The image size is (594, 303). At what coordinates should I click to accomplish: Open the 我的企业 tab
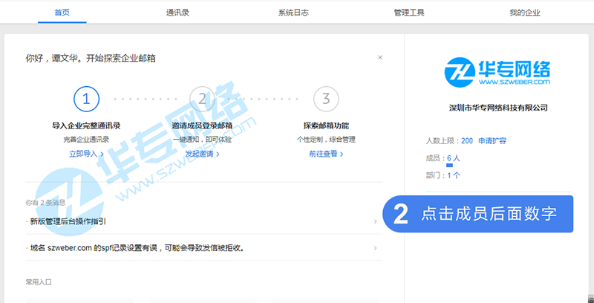coord(525,13)
